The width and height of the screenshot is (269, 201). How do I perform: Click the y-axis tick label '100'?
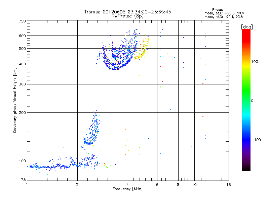pos(22,161)
